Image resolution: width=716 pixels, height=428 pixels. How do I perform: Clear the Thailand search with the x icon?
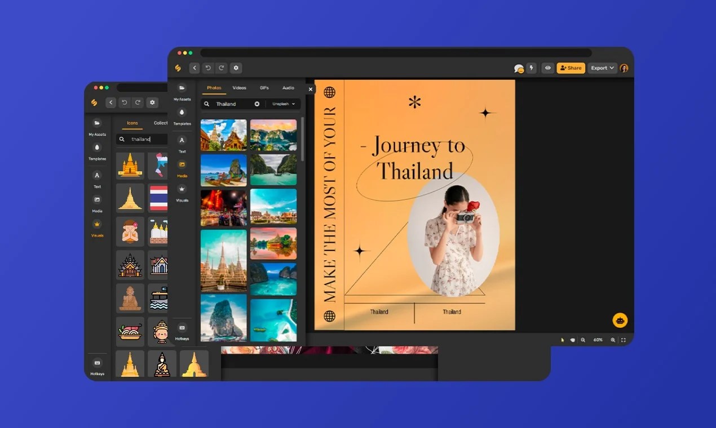257,104
